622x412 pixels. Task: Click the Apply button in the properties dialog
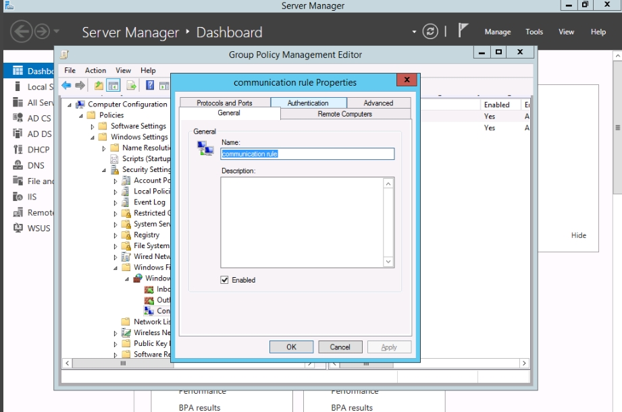(389, 347)
